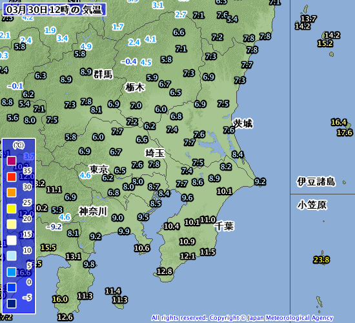
Task: Click the 茨城 prefecture label
Action: 243,123
